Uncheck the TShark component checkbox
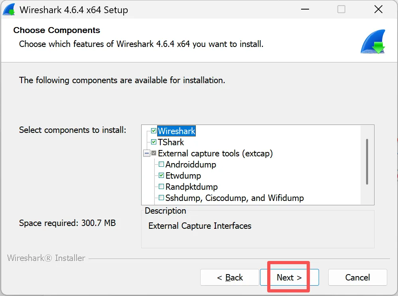The image size is (398, 296). [x=154, y=142]
